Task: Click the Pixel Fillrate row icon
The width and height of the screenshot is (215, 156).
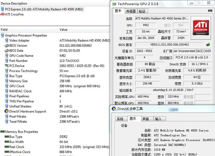Action: click(x=7, y=116)
